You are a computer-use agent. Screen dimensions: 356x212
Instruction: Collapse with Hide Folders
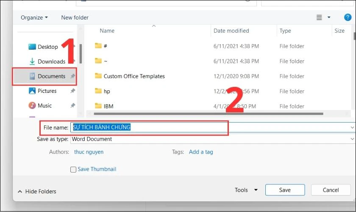click(x=37, y=192)
